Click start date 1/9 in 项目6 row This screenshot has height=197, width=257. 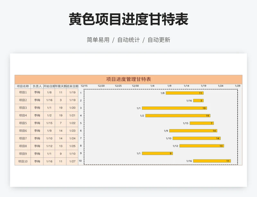49,131
